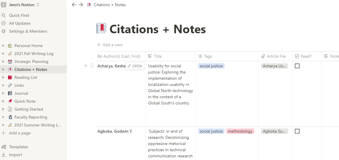Image resolution: width=339 pixels, height=160 pixels.
Task: Open the Acharya, Kesha entry name
Action: click(x=111, y=66)
